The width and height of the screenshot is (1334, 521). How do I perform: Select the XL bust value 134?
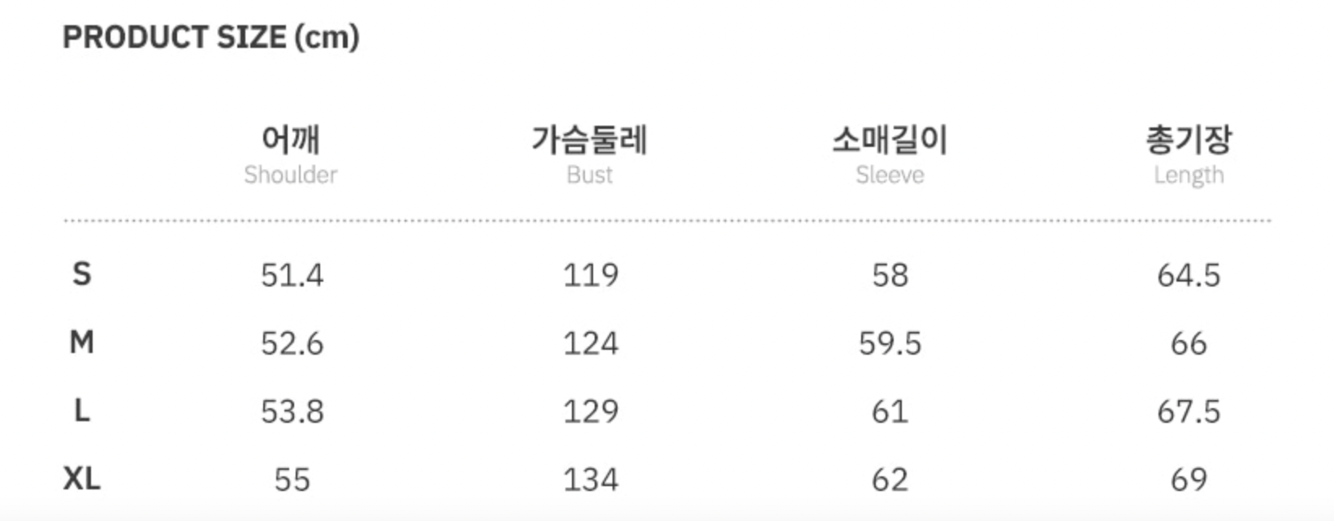pyautogui.click(x=591, y=480)
